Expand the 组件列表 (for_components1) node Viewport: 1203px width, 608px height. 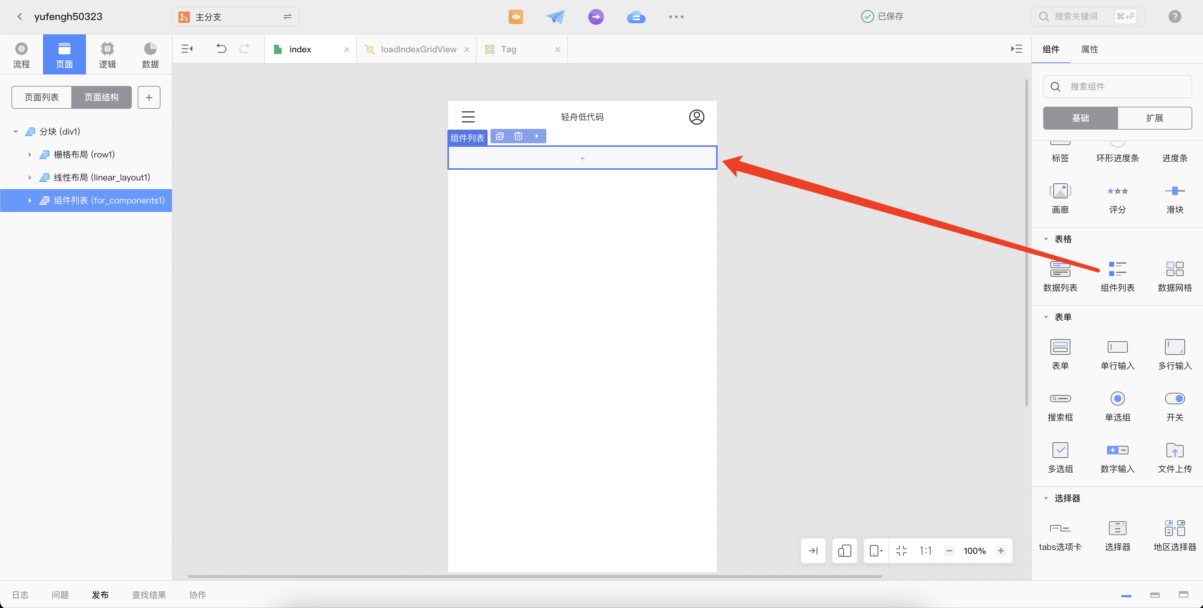click(x=29, y=200)
